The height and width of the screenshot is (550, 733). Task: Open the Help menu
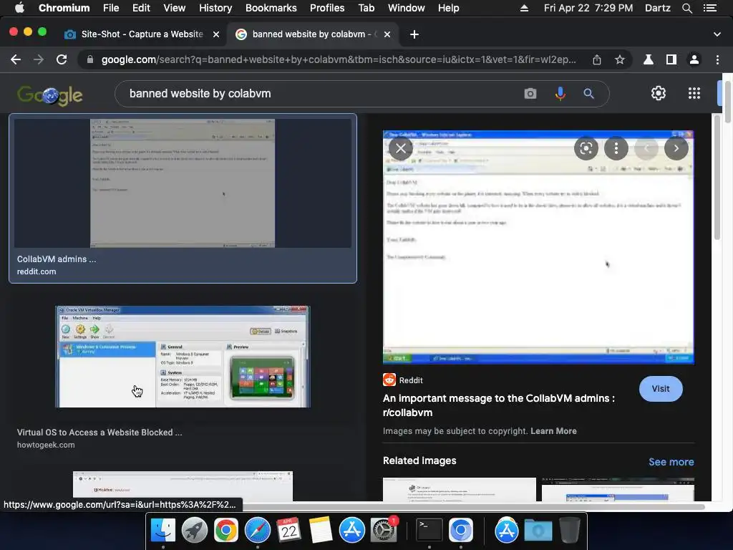point(448,8)
